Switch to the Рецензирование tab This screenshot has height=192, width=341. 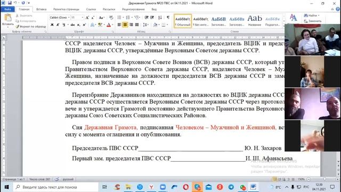[133, 10]
